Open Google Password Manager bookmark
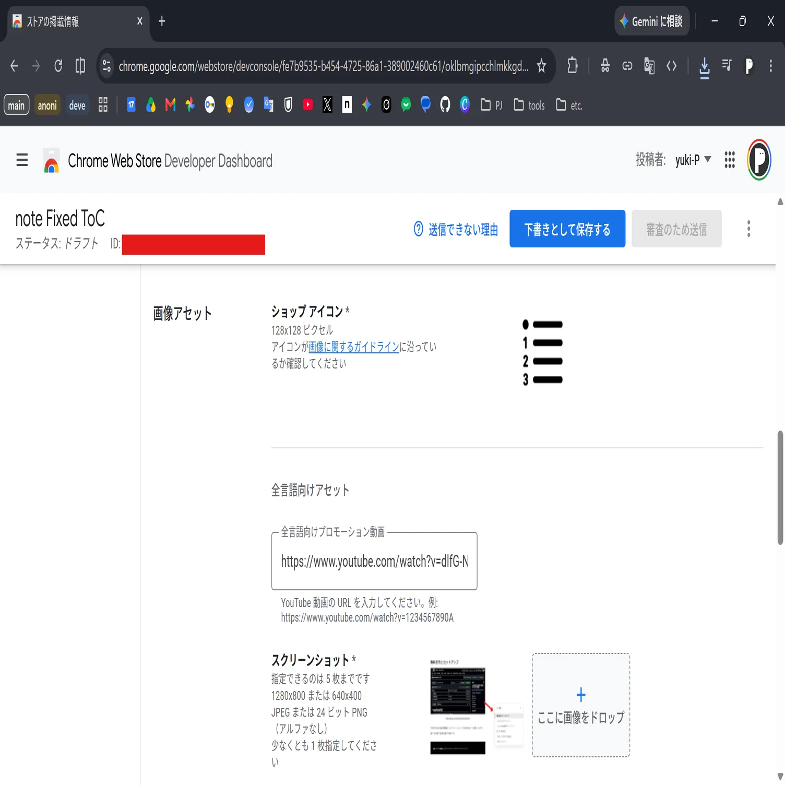The height and width of the screenshot is (785, 785). [209, 105]
